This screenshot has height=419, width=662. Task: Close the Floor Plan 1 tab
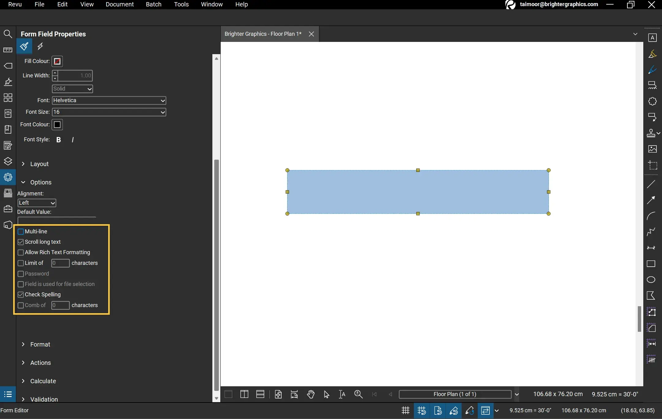click(x=311, y=34)
